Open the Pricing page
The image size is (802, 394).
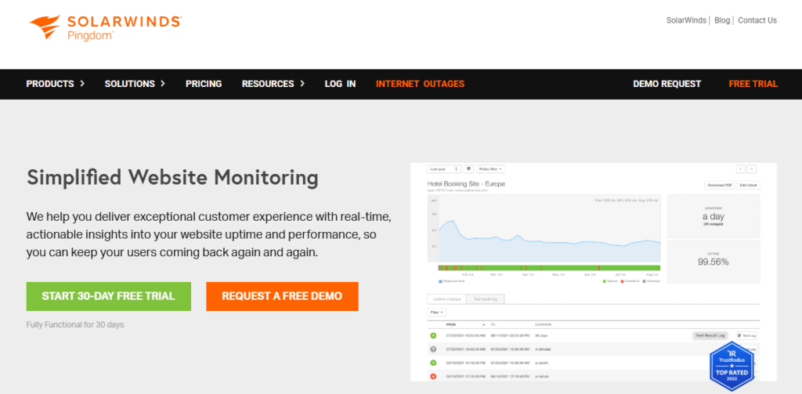tap(204, 84)
